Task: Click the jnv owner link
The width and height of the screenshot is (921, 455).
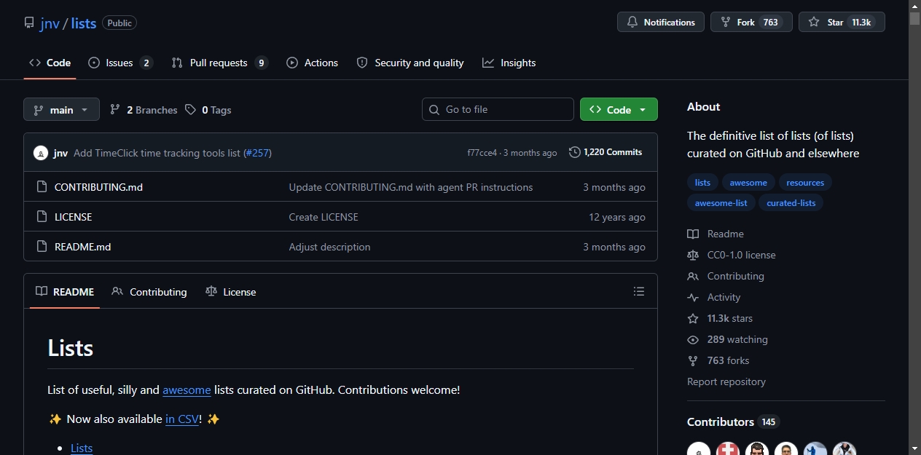Action: 50,23
